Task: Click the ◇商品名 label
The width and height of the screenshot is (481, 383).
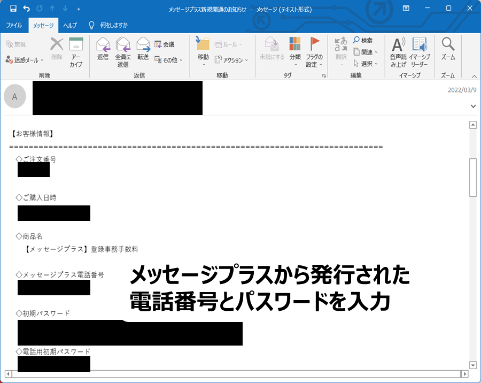Action: coord(29,236)
